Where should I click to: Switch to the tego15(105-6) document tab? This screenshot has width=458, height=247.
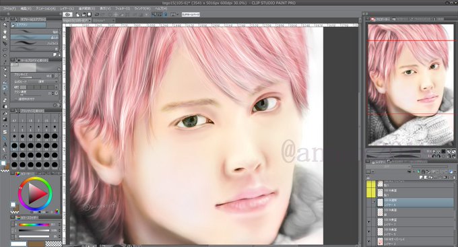(77, 20)
